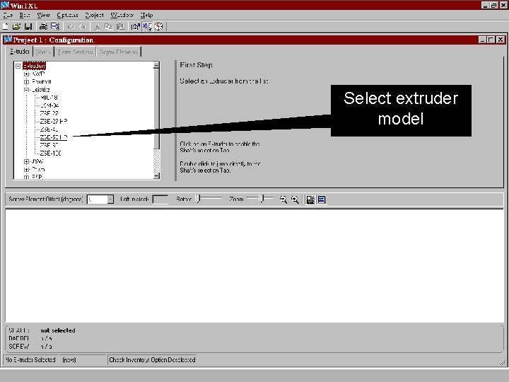
Task: Click the Cut scissors icon
Action: coord(97,27)
